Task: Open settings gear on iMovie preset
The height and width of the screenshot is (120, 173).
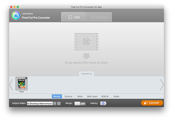Action: [x=26, y=78]
